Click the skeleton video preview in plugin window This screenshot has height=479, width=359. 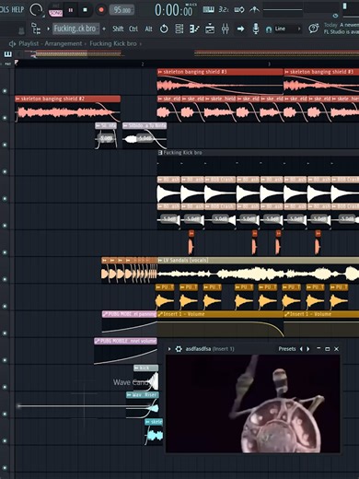(253, 403)
